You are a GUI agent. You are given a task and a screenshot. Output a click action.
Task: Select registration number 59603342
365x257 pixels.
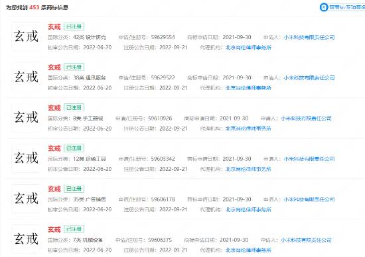coord(163,159)
